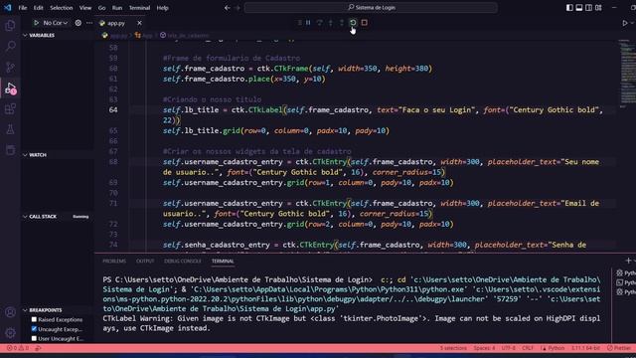The image size is (636, 358).
Task: Click the Step Over debug button
Action: pyautogui.click(x=320, y=23)
